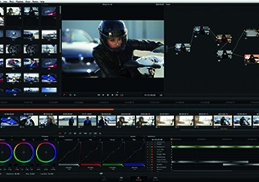Screen dimensions: 259x182
Task: Switch to the page tab left of Color
Action: (x=121, y=179)
